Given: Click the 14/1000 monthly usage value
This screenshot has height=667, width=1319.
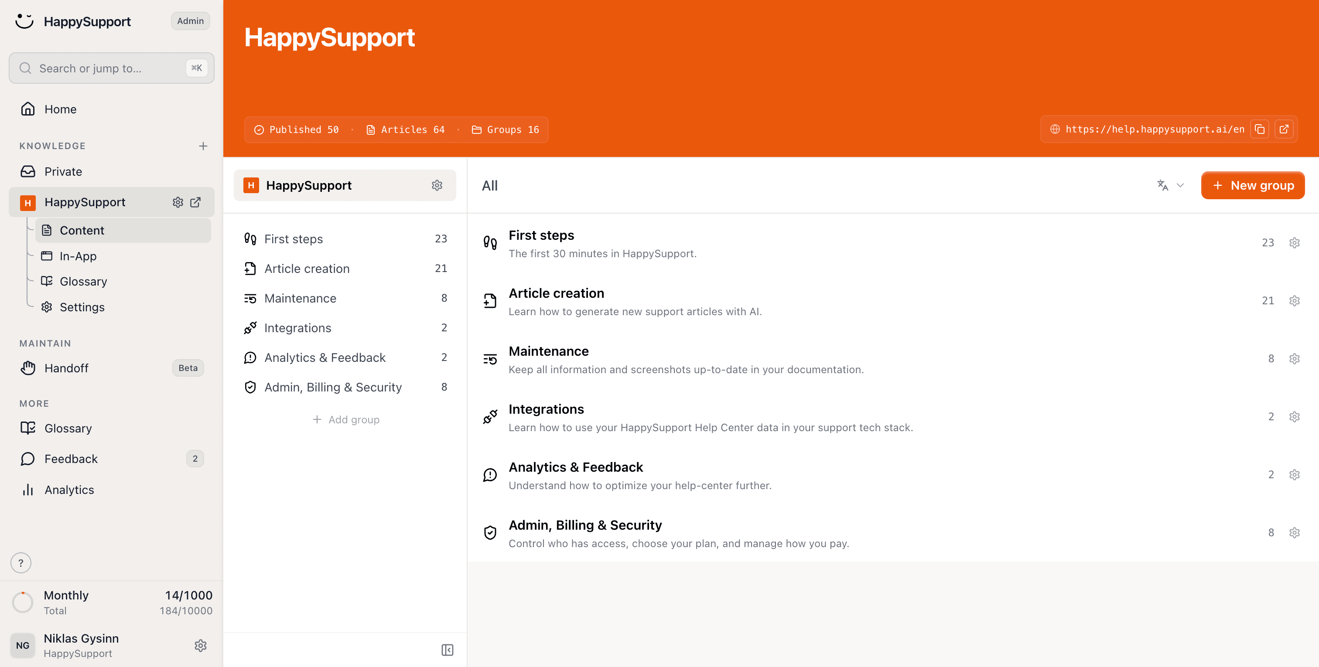Looking at the screenshot, I should pyautogui.click(x=188, y=596).
